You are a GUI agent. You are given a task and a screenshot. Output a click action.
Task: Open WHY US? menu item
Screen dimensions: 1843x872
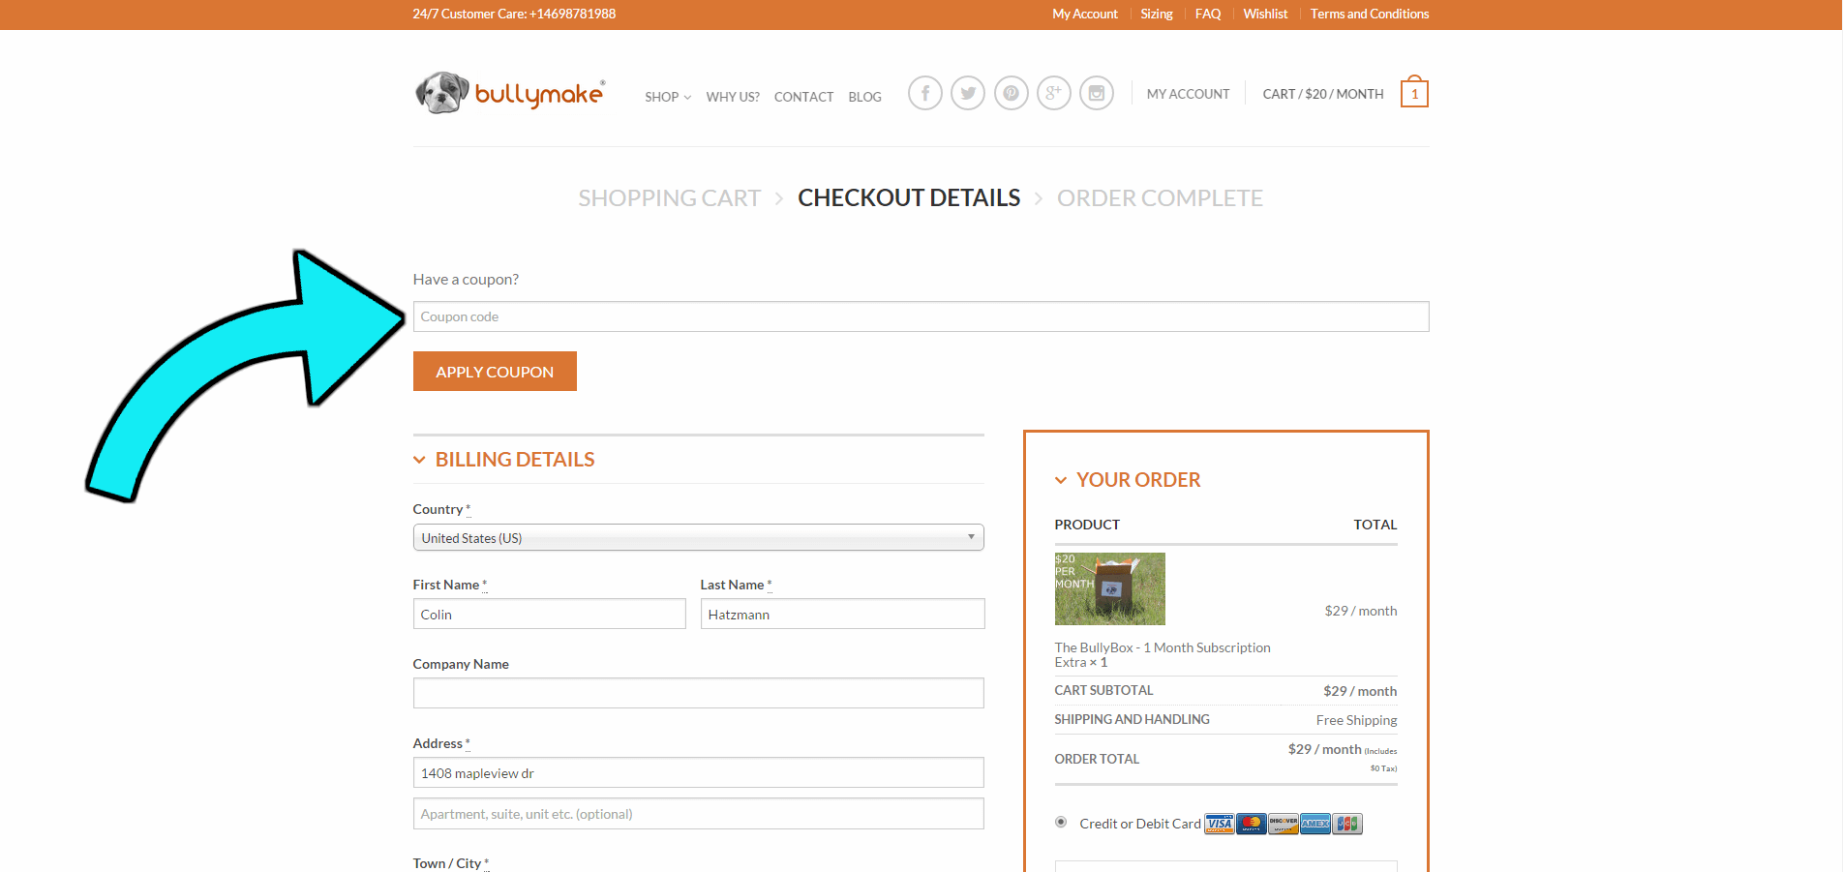coord(733,97)
